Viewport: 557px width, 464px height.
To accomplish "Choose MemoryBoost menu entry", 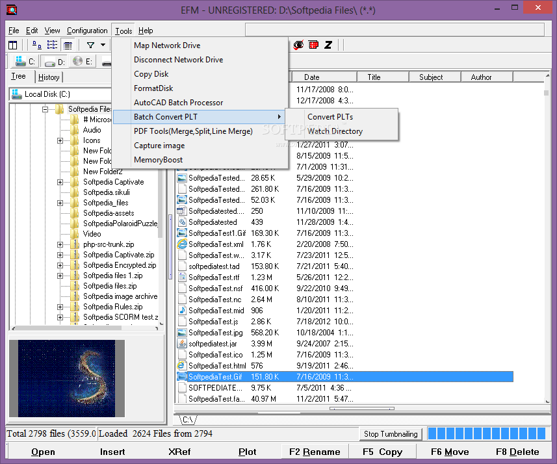I will click(200, 160).
